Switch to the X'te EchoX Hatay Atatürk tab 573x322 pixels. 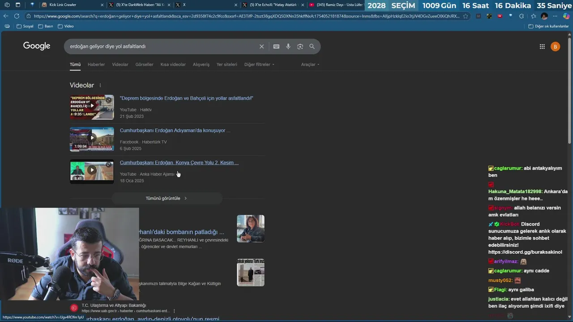[x=274, y=5]
